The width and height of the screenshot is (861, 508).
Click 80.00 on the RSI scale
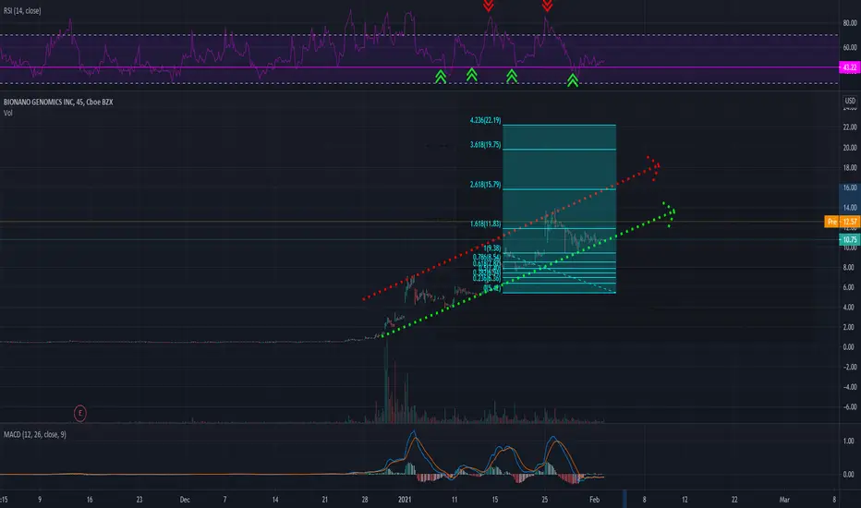(x=850, y=23)
